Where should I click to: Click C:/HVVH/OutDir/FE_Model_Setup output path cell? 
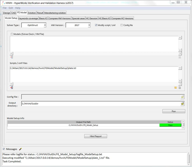pos(83,125)
